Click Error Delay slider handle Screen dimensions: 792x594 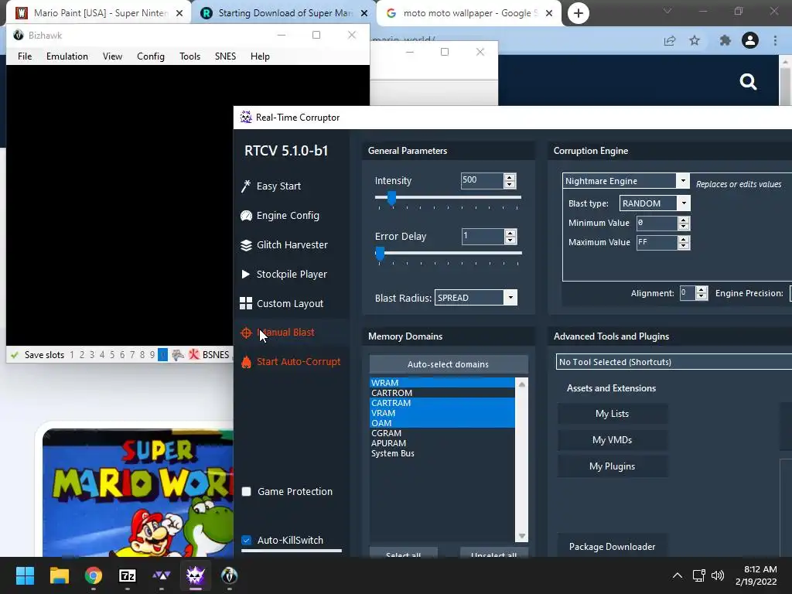380,254
